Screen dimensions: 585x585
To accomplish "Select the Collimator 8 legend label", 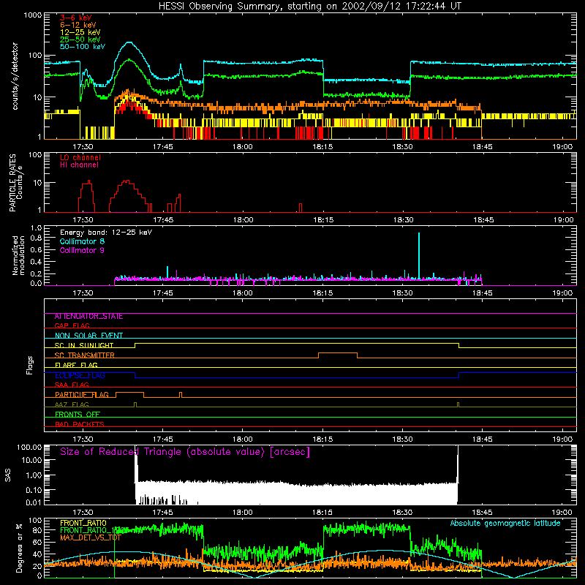I will [x=82, y=241].
